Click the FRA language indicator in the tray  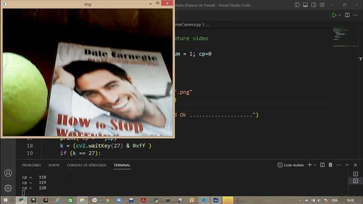coord(335,200)
